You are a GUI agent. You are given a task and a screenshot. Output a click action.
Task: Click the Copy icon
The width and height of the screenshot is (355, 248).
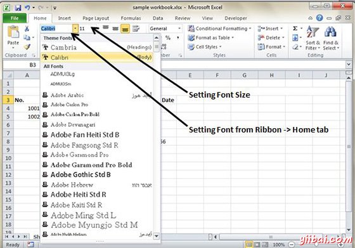pyautogui.click(x=27, y=37)
